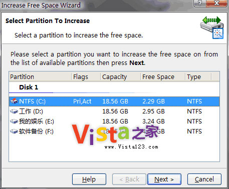This screenshot has width=229, height=189.
Task: Click the 软件备份 (F:) drive icon
Action: (14, 131)
